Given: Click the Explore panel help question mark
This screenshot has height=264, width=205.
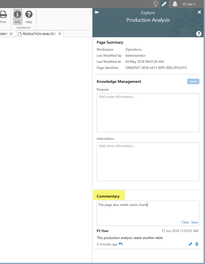Looking at the screenshot, I should [199, 34].
